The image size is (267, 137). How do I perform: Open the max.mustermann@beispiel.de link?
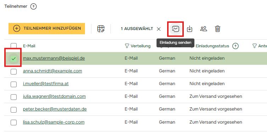pos(54,58)
